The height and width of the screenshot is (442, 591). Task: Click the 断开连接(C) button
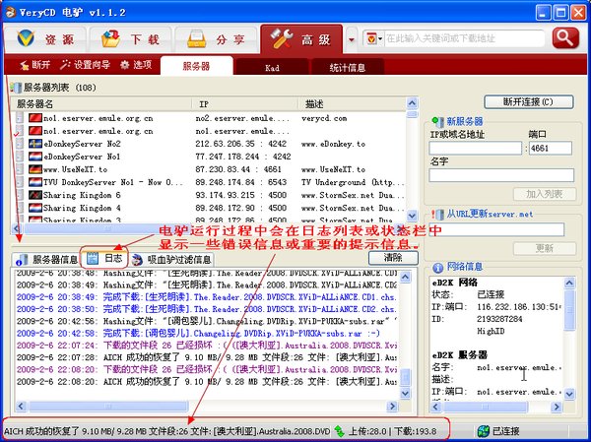point(528,102)
